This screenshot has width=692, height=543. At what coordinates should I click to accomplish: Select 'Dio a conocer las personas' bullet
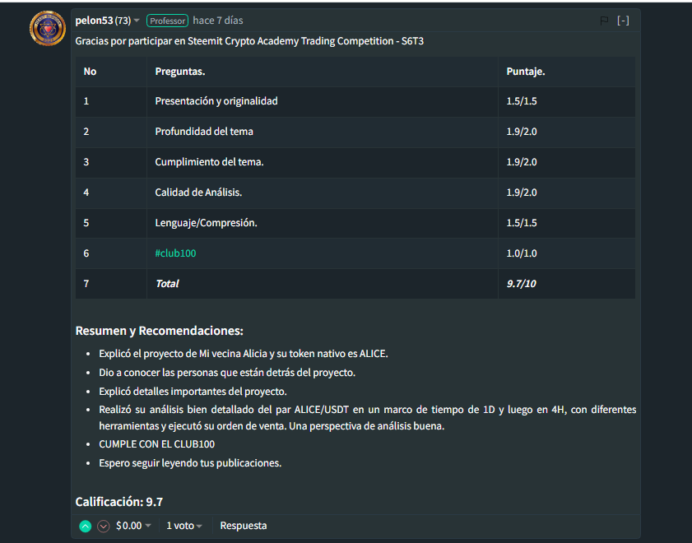(x=227, y=373)
